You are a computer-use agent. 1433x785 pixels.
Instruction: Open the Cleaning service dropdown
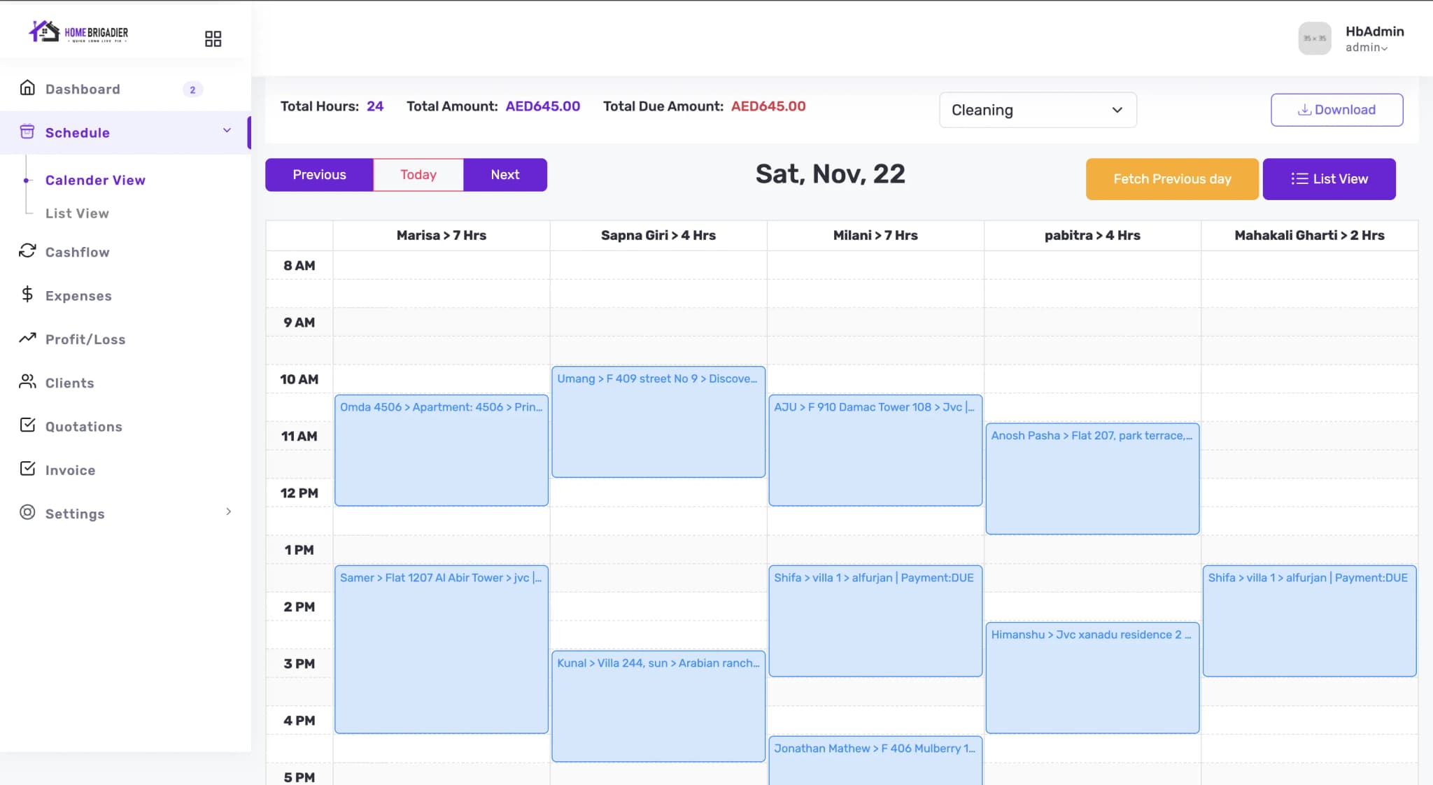(x=1037, y=110)
